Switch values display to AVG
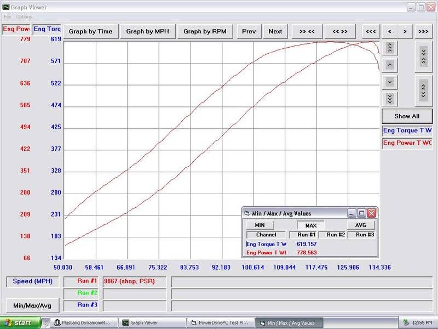The height and width of the screenshot is (329, 438). coord(361,225)
